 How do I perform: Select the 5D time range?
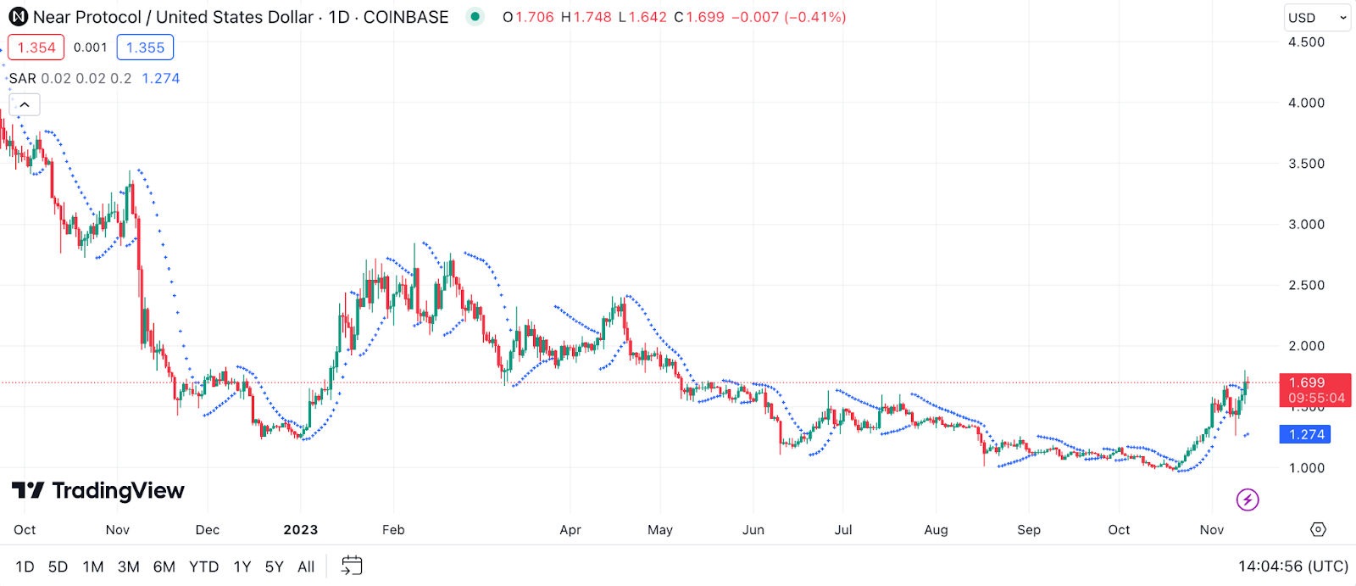coord(58,566)
